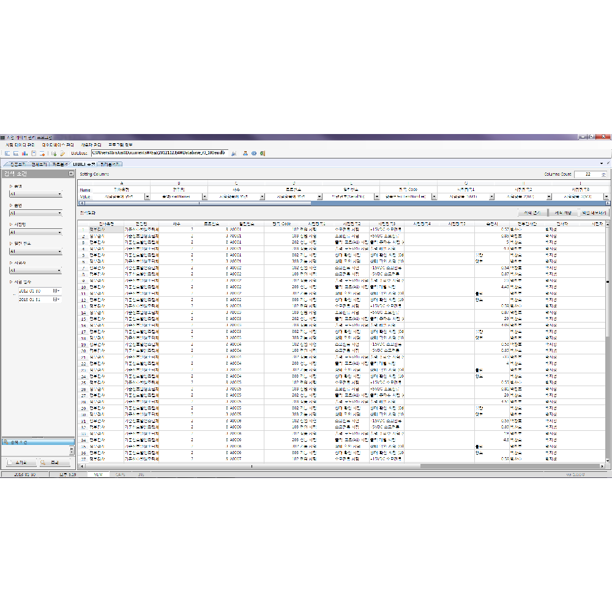Click the magnifier icon on the 검색 옵션 bar
The height and width of the screenshot is (612, 612).
pyautogui.click(x=6, y=441)
